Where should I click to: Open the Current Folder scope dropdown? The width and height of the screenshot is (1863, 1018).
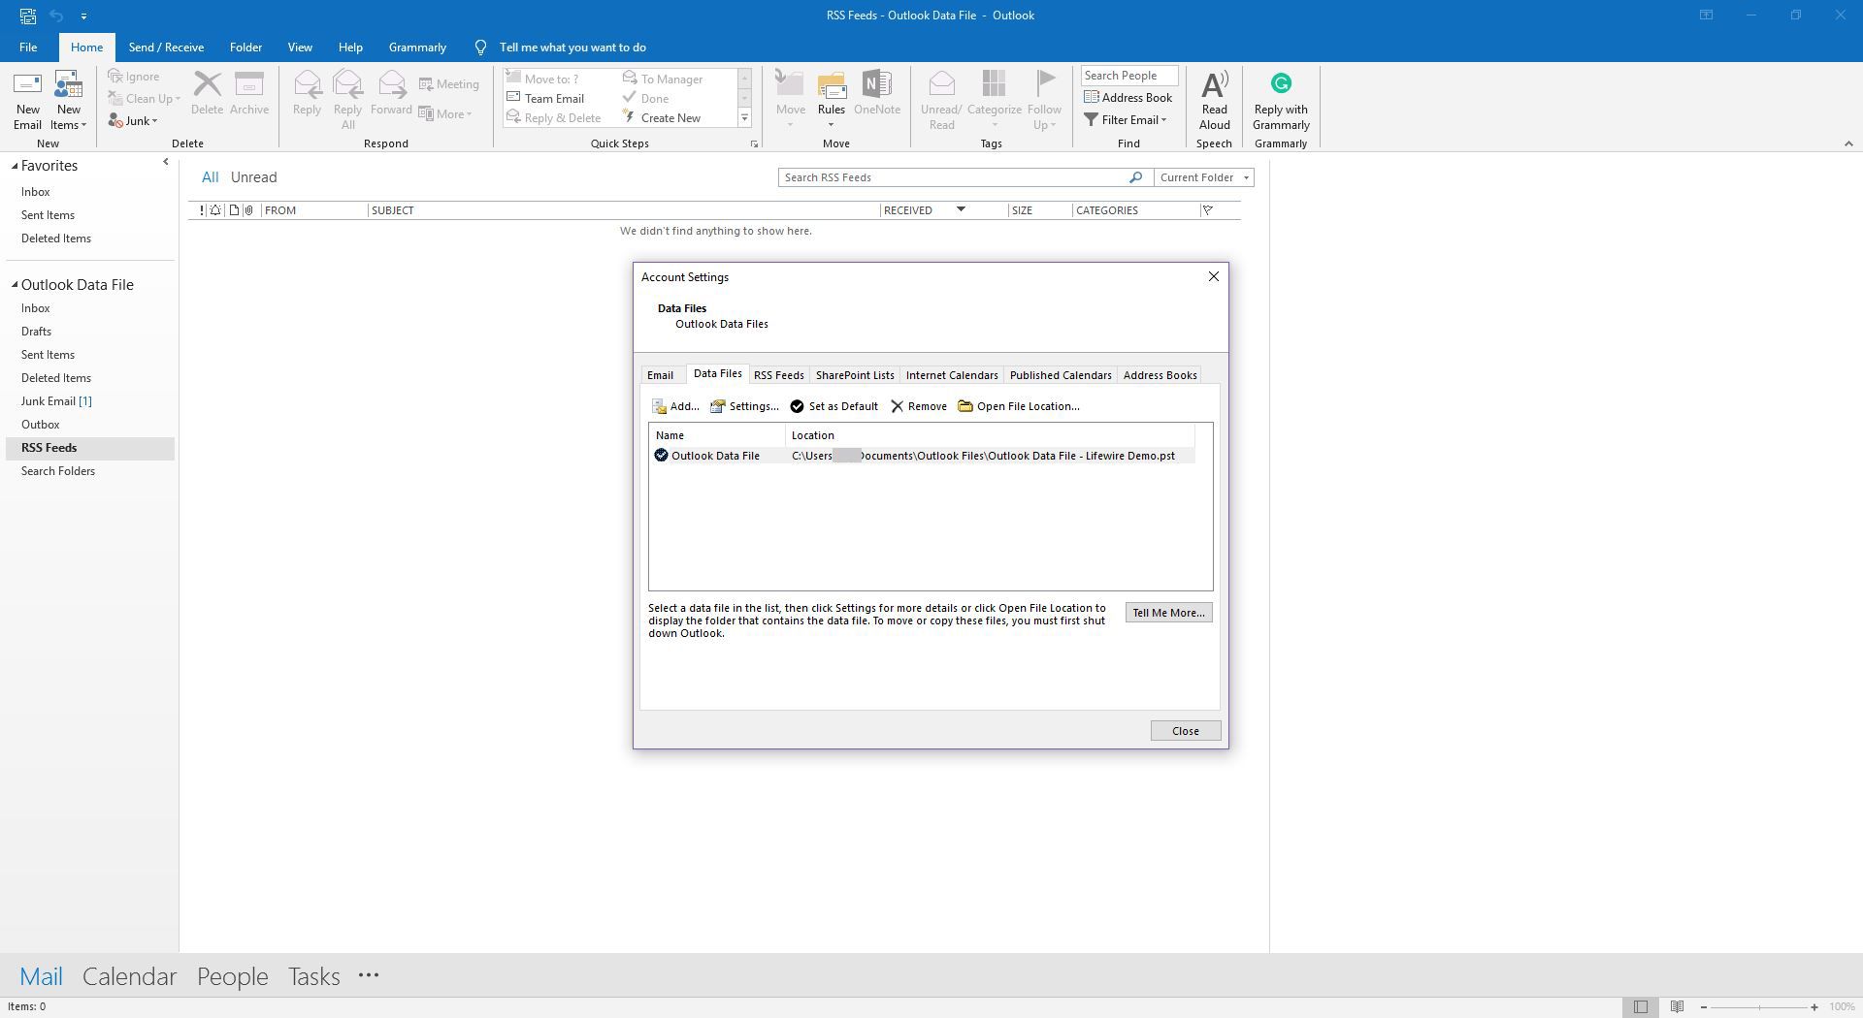[1204, 177]
